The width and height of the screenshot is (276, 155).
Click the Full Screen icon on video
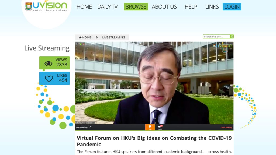(220, 44)
